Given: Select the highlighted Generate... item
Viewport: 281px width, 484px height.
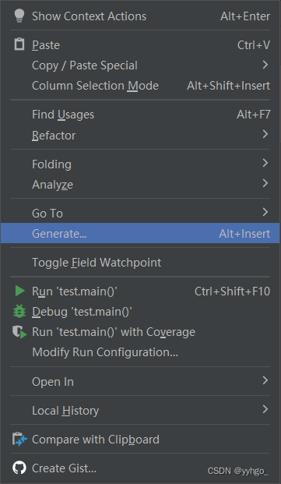Looking at the screenshot, I should pyautogui.click(x=140, y=233).
